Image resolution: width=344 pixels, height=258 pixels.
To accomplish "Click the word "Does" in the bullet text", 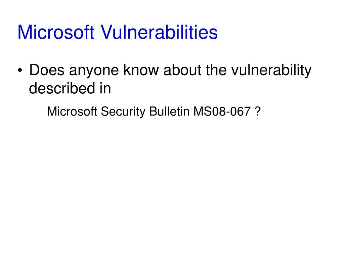I will pos(47,70).
